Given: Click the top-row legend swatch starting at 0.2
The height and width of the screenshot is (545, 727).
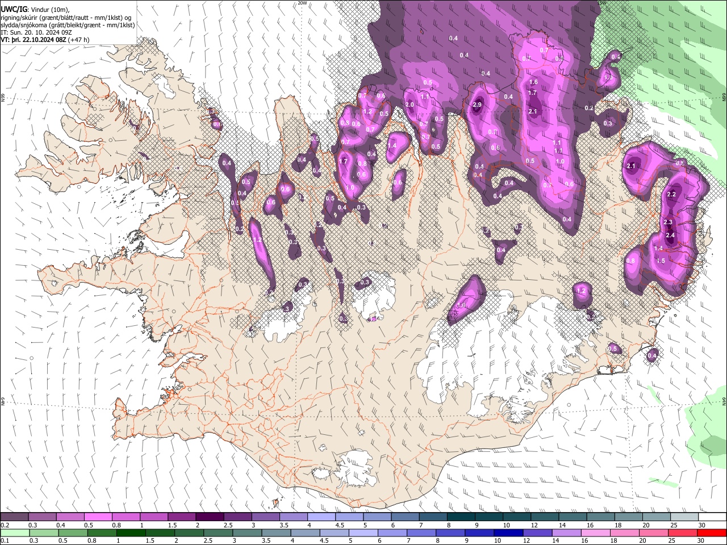Looking at the screenshot, I should coord(14,517).
